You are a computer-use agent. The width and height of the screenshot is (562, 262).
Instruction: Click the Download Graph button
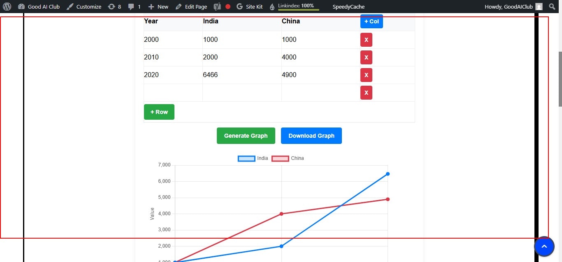[311, 135]
